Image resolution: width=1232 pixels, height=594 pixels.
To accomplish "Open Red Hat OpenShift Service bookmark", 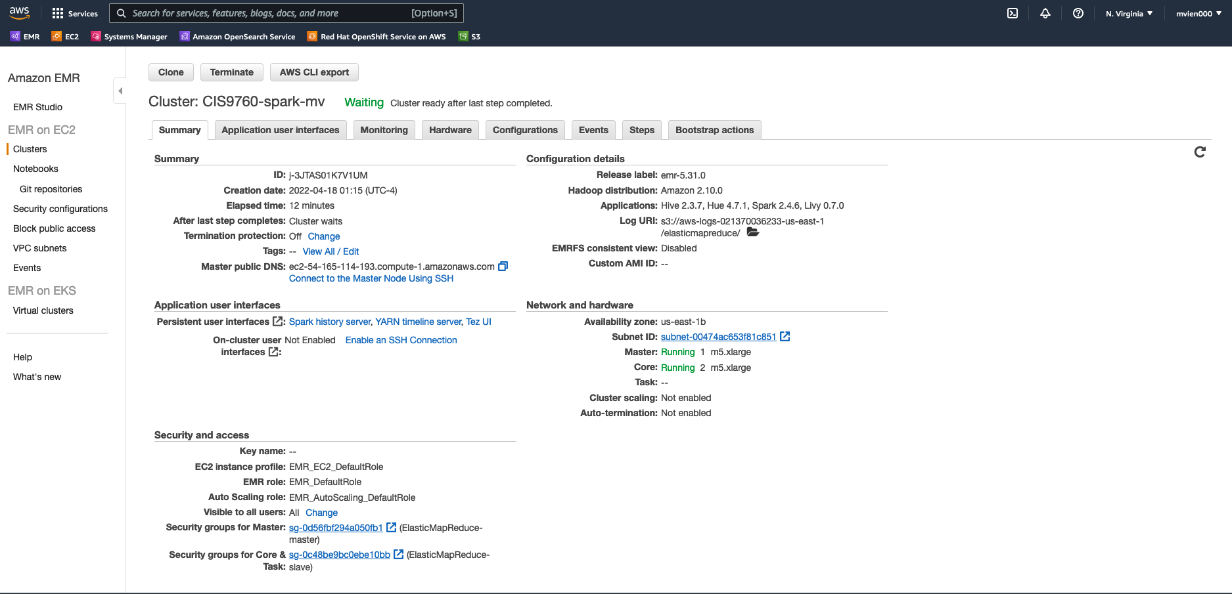I will point(376,37).
